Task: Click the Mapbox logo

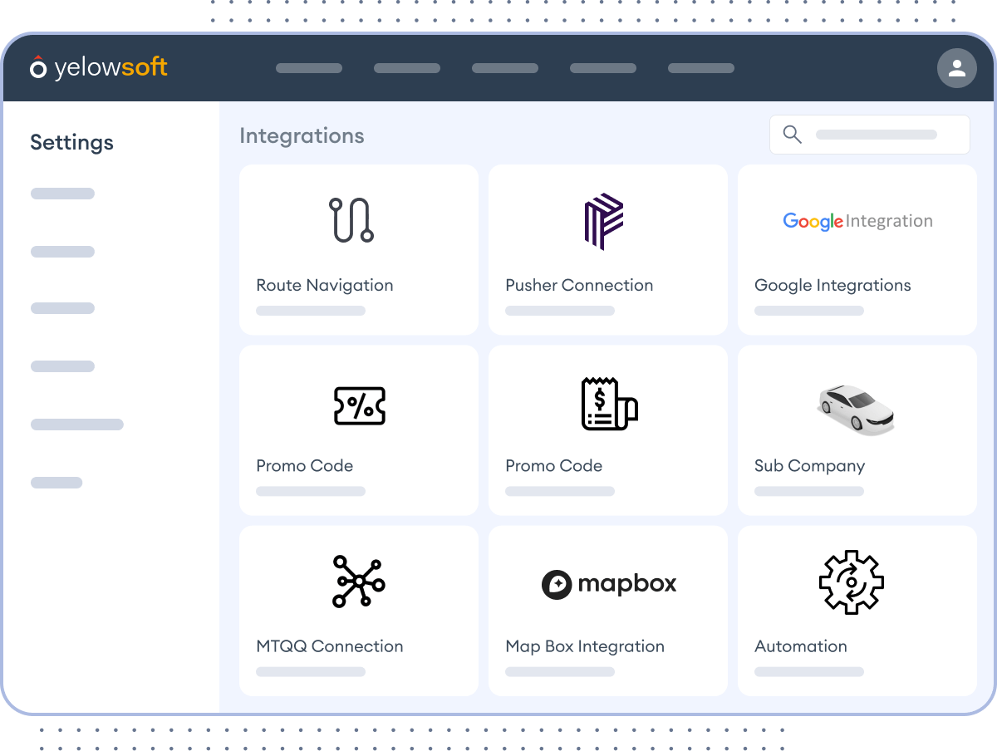Action: pyautogui.click(x=609, y=584)
